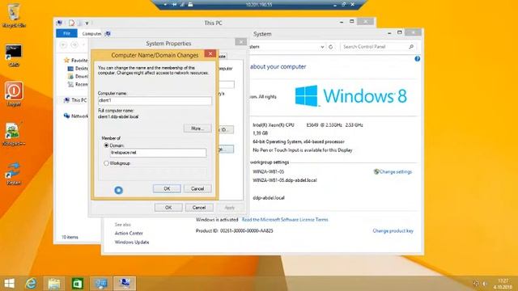
Task: Select Downloads in the navigation pane
Action: [78, 76]
